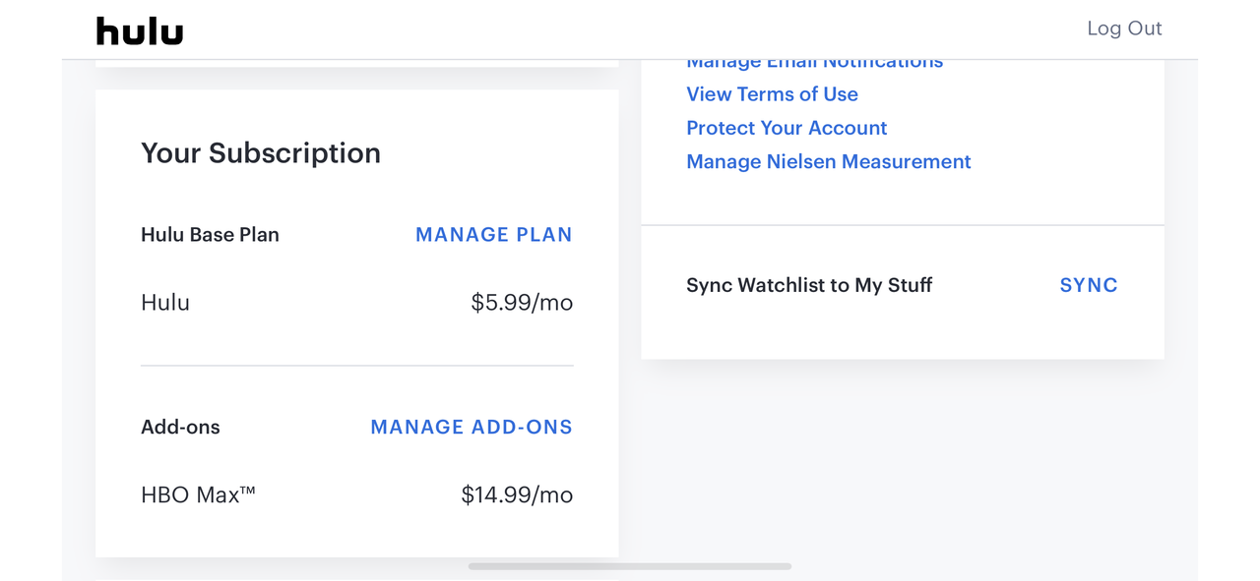The image size is (1260, 581).
Task: Click the Hulu plan name row text
Action: (x=165, y=303)
